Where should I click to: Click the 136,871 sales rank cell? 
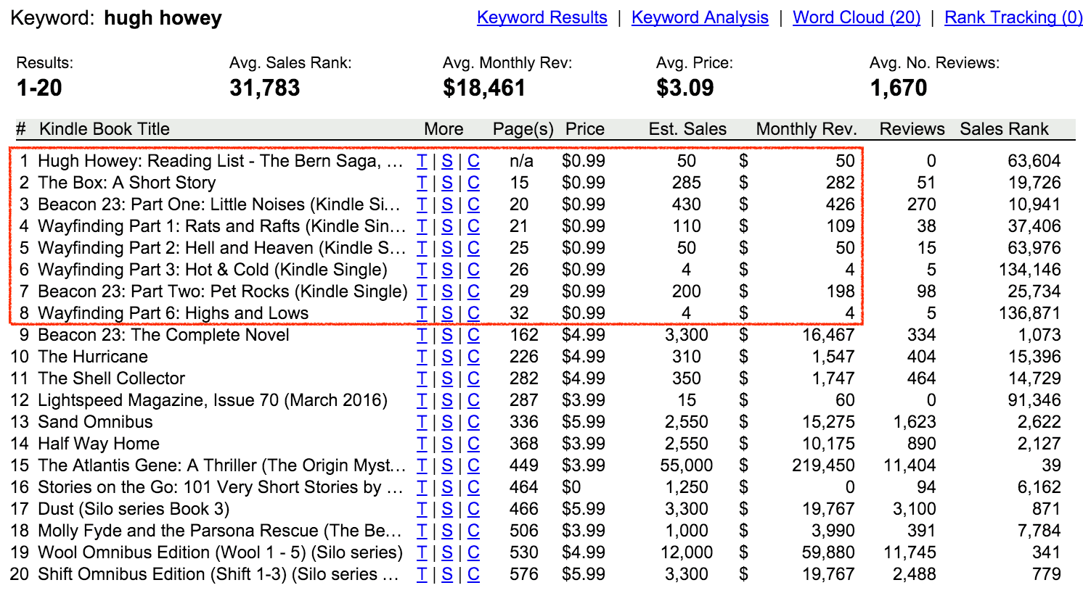tap(1030, 313)
